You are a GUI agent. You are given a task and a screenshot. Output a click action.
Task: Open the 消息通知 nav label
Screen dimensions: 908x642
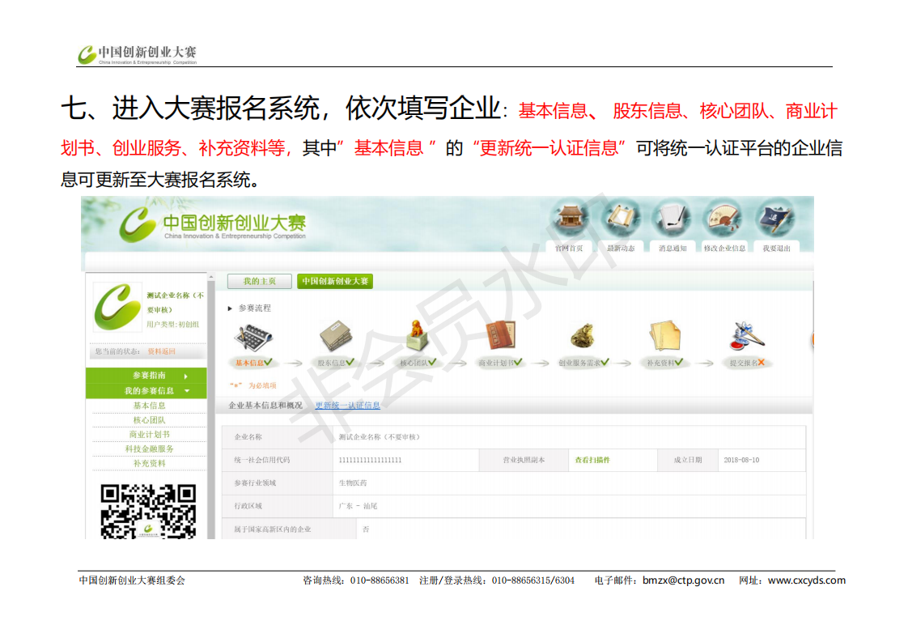pos(673,248)
